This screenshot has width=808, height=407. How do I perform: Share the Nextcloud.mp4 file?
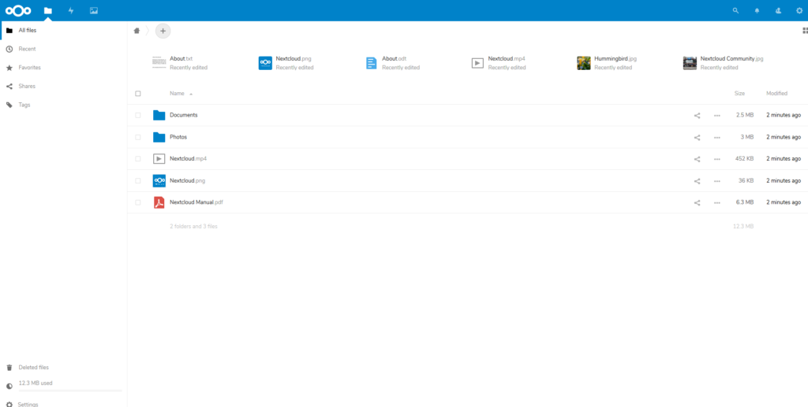pos(698,159)
